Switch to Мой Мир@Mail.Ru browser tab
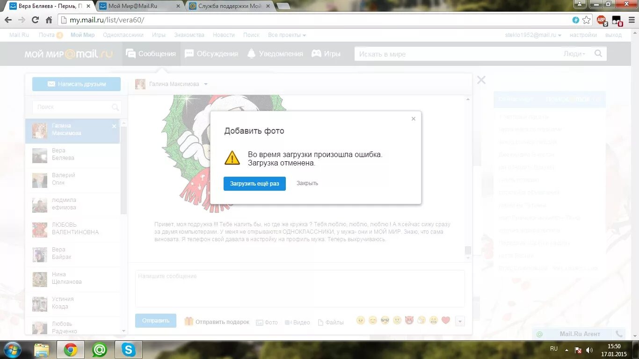Screen dimensions: 639x359 [139, 6]
